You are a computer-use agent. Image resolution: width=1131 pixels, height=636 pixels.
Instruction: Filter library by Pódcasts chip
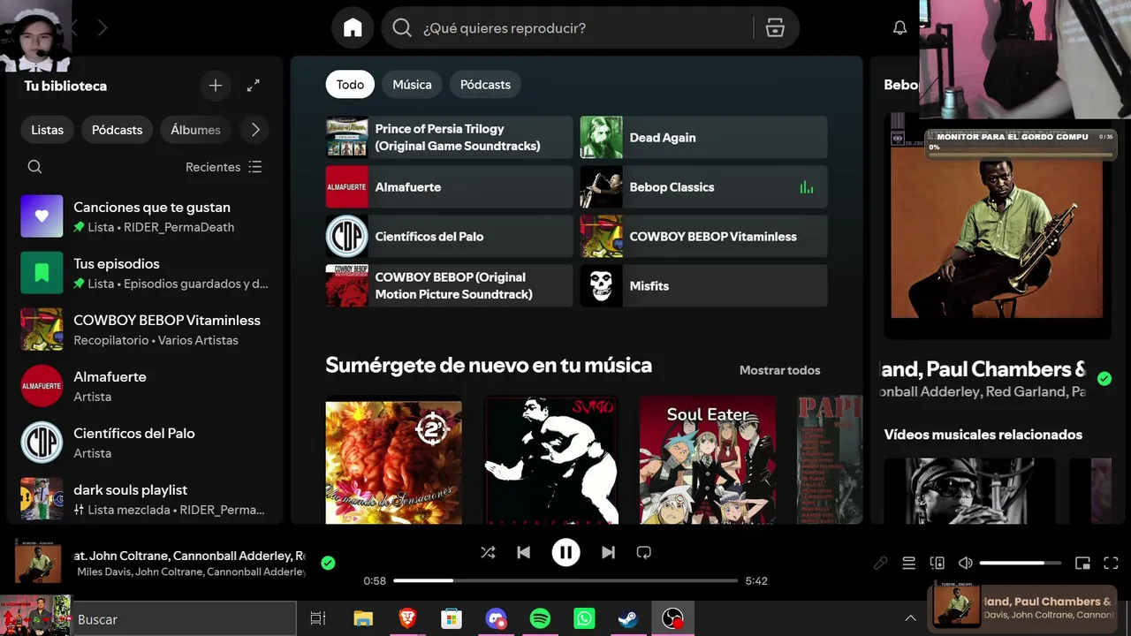[x=118, y=130]
